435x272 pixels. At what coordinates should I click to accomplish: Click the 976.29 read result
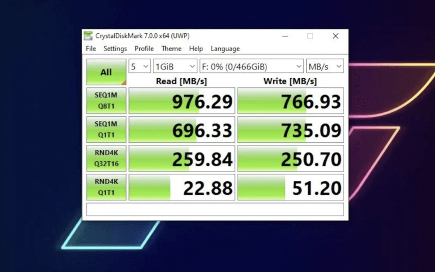[182, 101]
